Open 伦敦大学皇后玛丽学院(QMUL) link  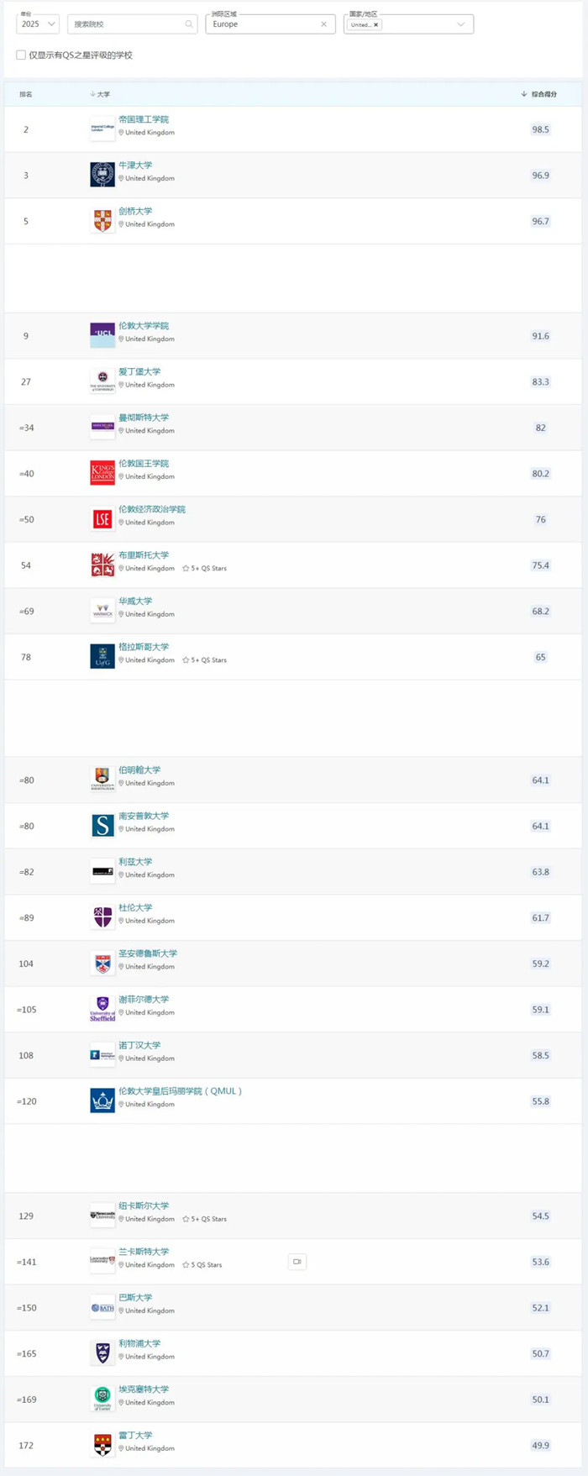[x=180, y=1091]
